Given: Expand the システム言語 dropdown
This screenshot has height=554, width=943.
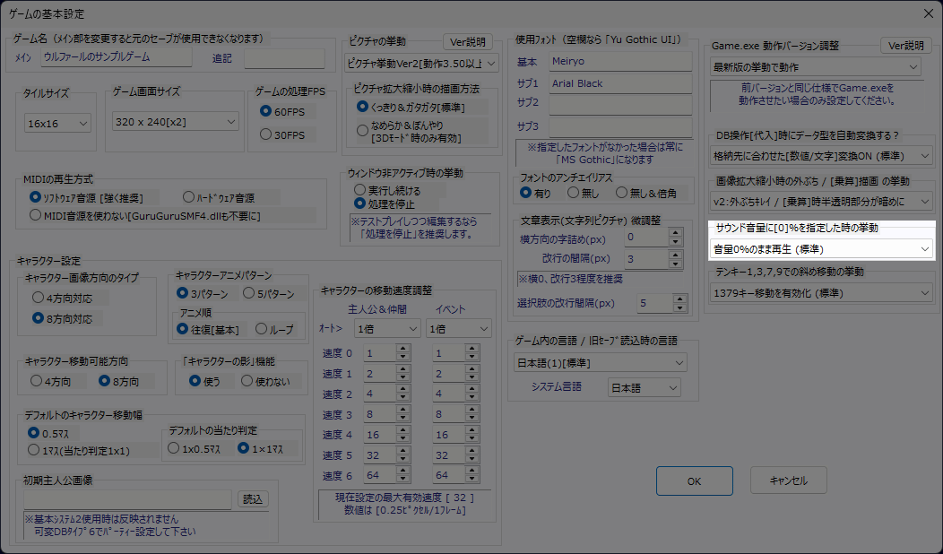Looking at the screenshot, I should [644, 387].
